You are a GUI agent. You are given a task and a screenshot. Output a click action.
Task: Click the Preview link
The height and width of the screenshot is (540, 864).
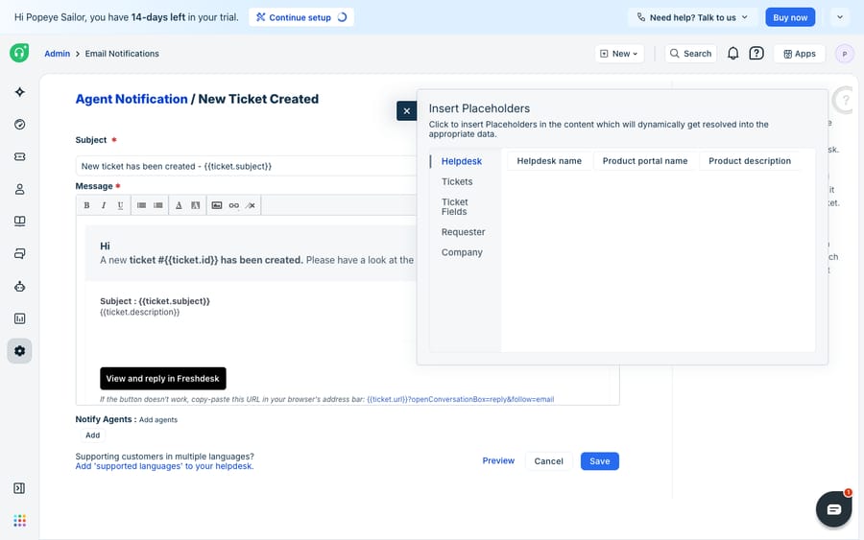click(x=498, y=460)
